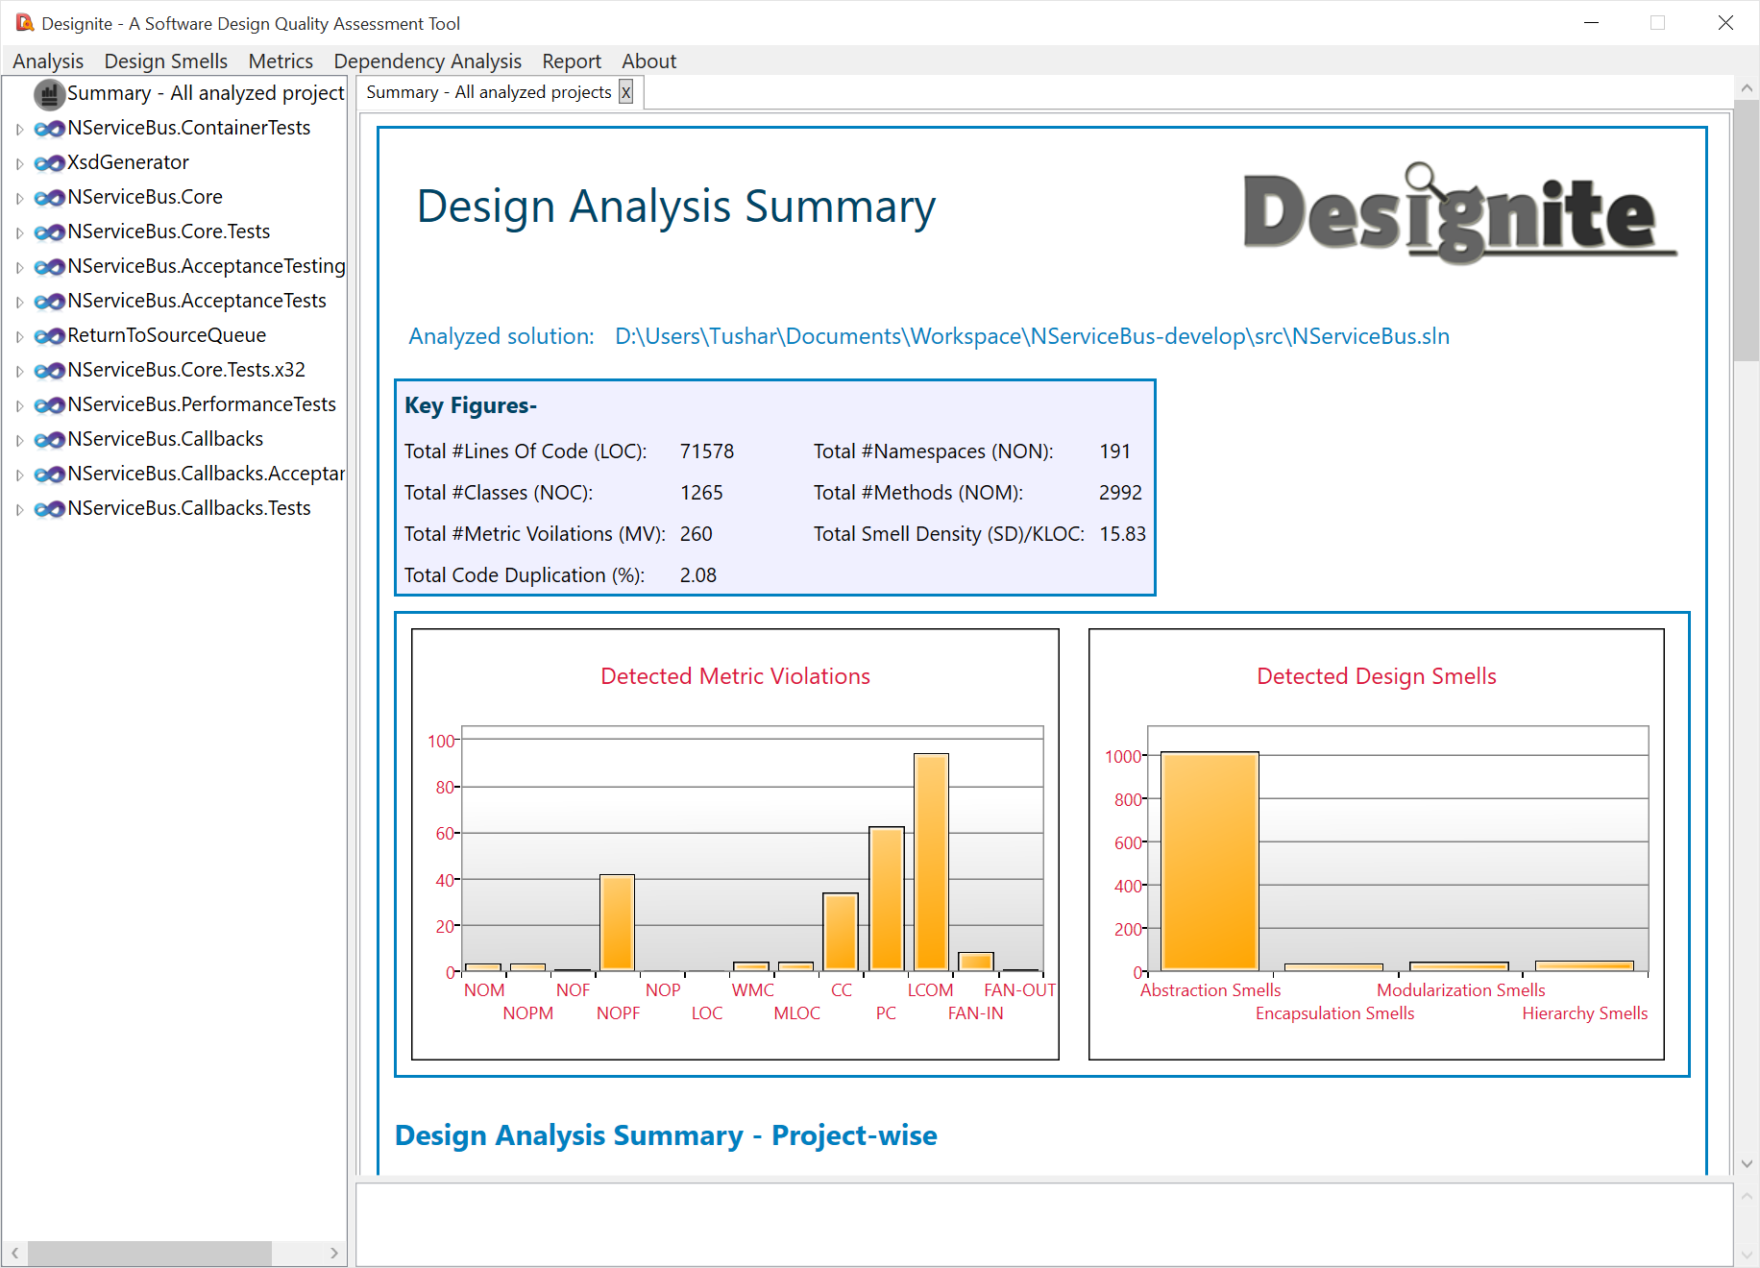
Task: Click the NServiceBus.Core.Tests project icon
Action: (49, 232)
